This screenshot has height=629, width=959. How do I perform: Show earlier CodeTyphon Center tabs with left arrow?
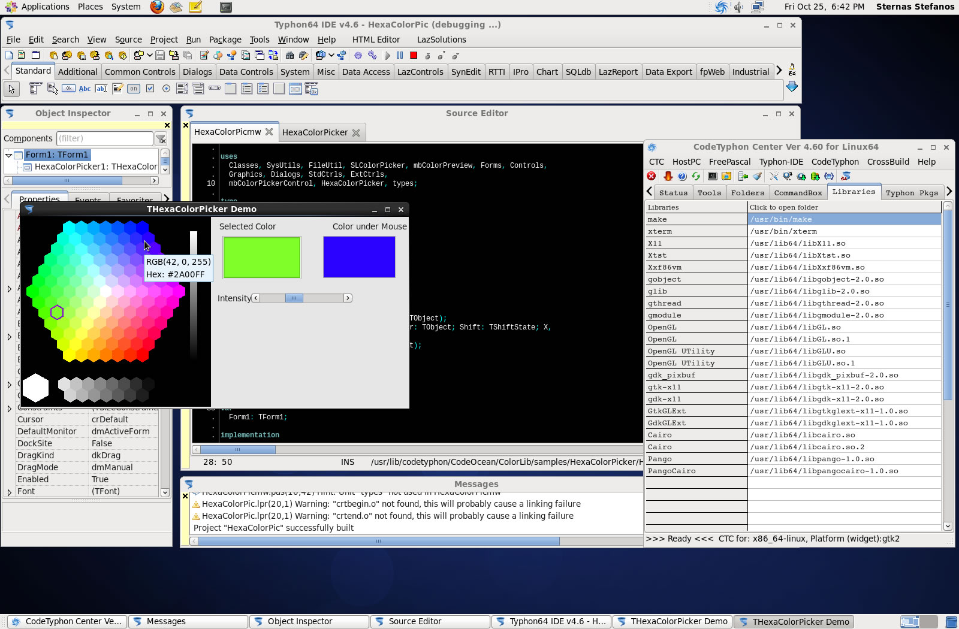pos(649,192)
